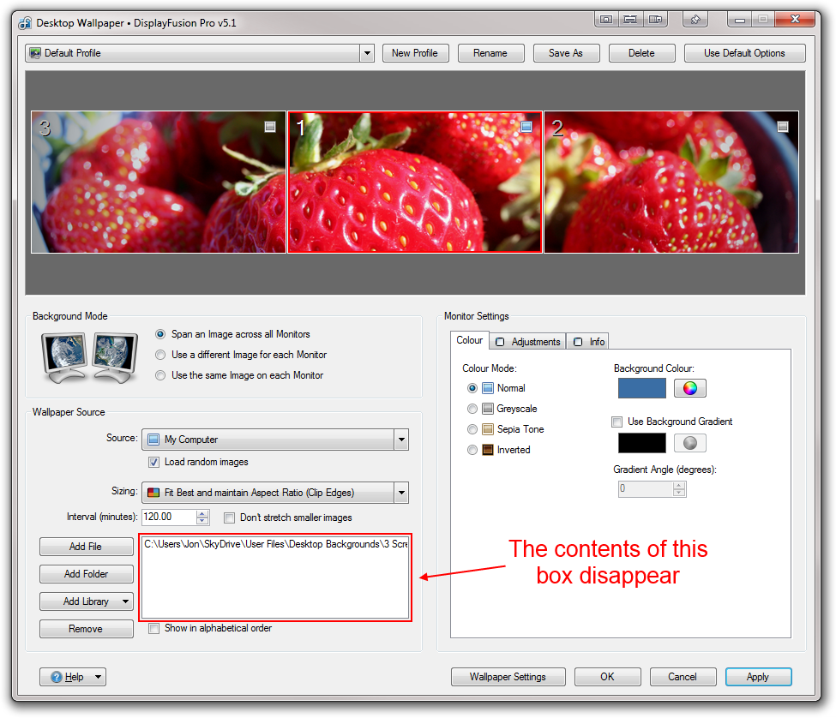Choose 'Use a different Image for each Monitor'

click(x=160, y=355)
